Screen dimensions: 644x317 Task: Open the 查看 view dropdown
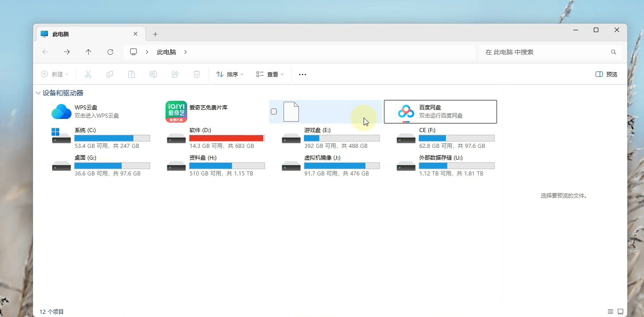point(270,74)
